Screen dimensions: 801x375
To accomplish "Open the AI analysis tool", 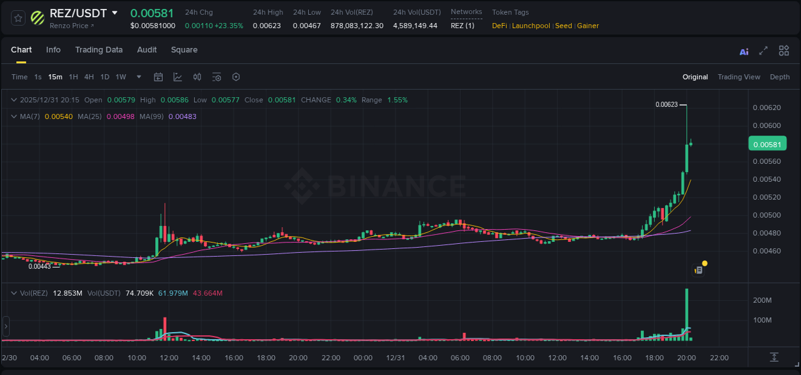I will 744,51.
